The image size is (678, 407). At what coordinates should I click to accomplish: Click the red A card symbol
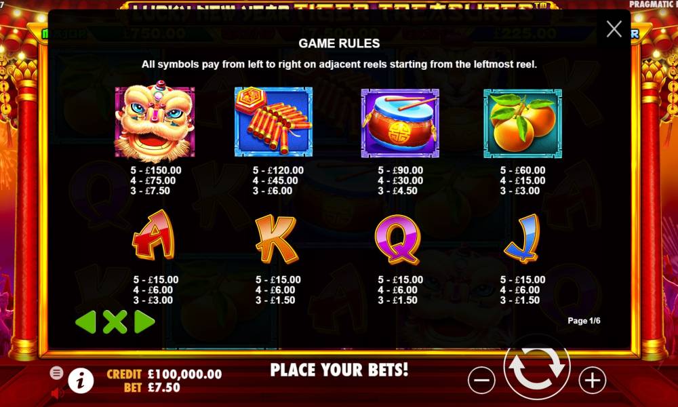[153, 236]
